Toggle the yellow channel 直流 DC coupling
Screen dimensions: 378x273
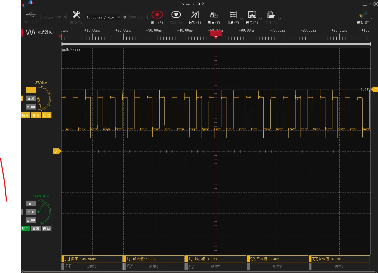click(x=36, y=115)
